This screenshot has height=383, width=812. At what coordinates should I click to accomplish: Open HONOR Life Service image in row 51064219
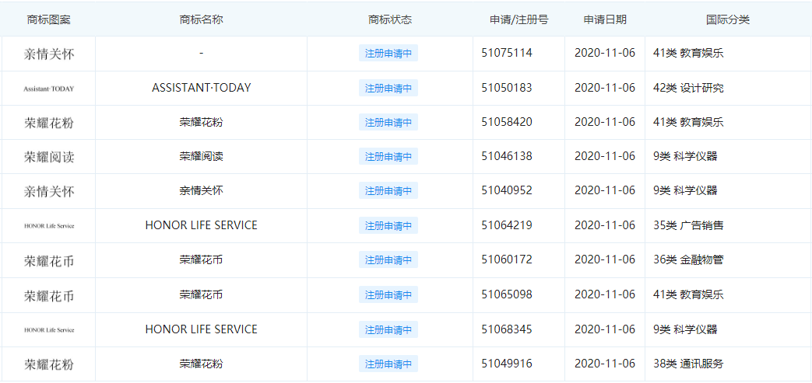[49, 226]
